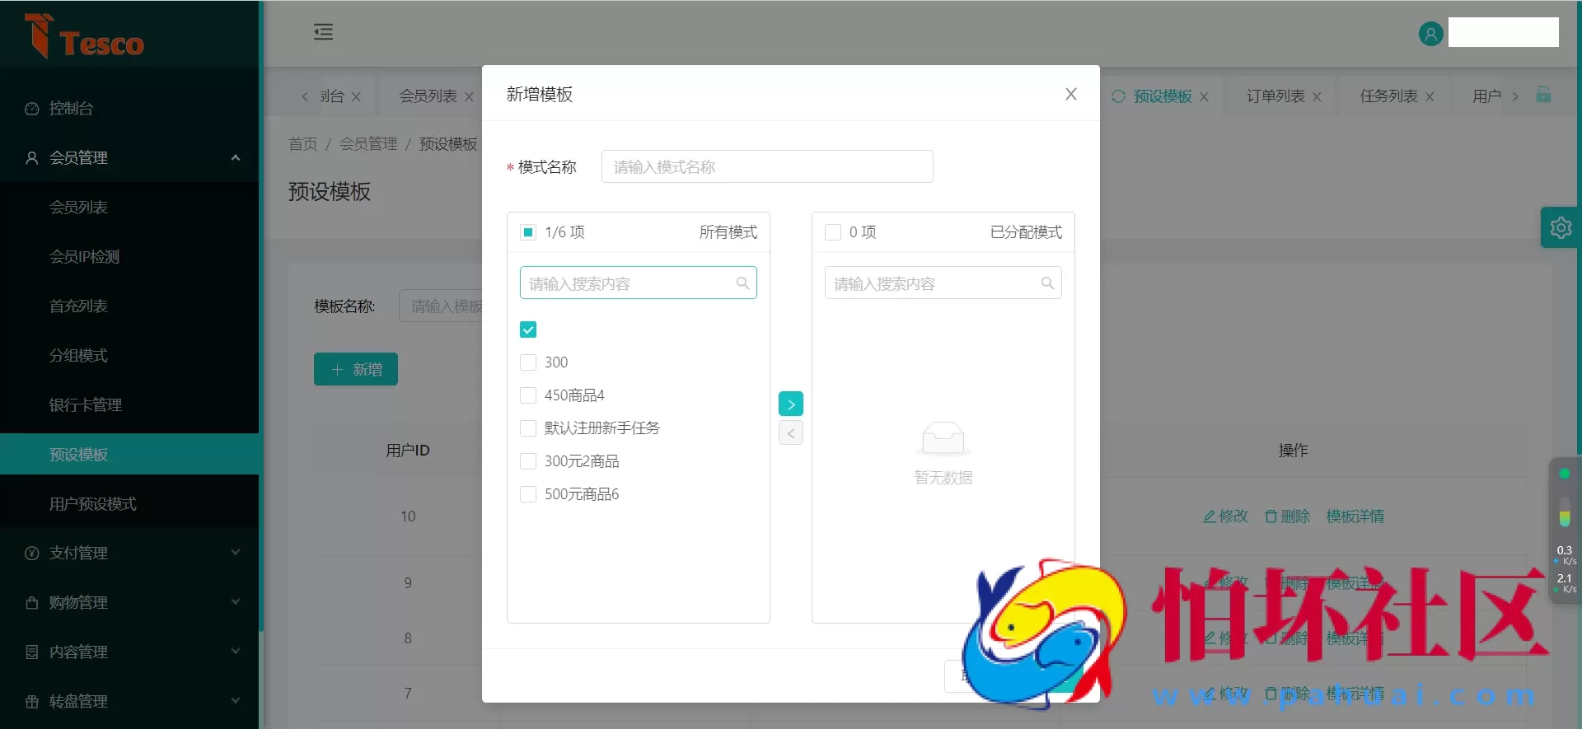Click 模板详情 link for user 10

1355,516
